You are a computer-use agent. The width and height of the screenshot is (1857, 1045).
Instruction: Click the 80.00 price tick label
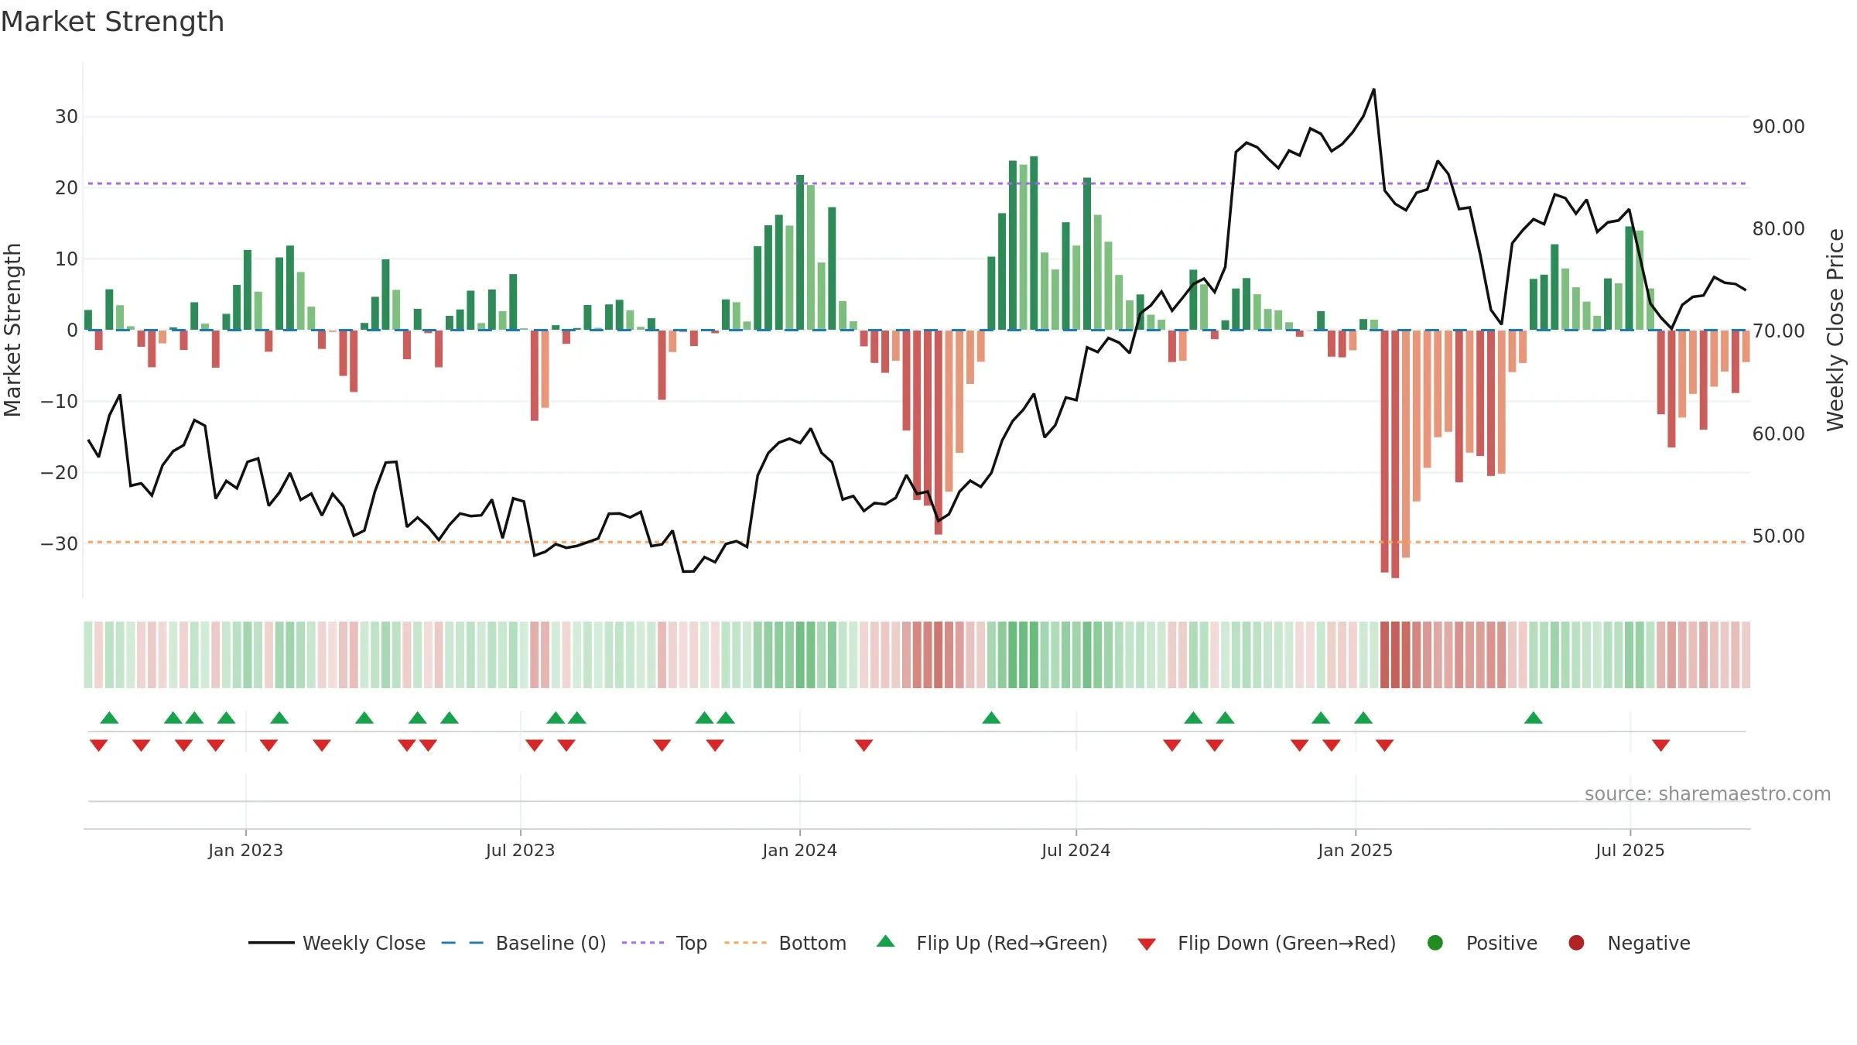pyautogui.click(x=1778, y=229)
